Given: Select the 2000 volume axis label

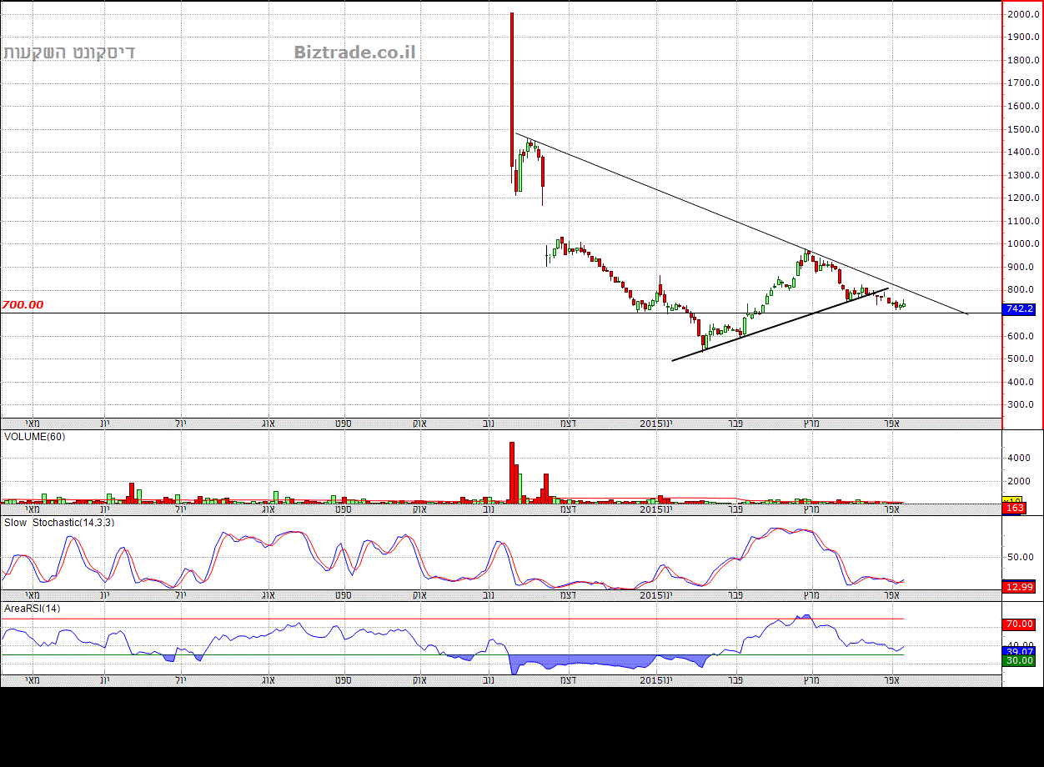Looking at the screenshot, I should [x=1021, y=482].
